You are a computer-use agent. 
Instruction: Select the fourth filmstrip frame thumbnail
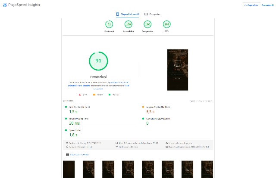tap(128, 169)
